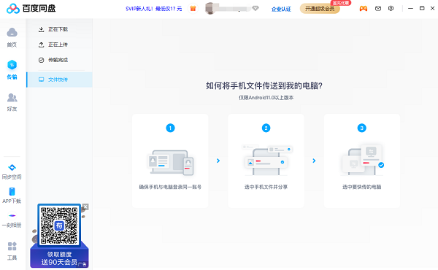Open the 首页 home cloud icon
This screenshot has width=438, height=270.
(12, 33)
